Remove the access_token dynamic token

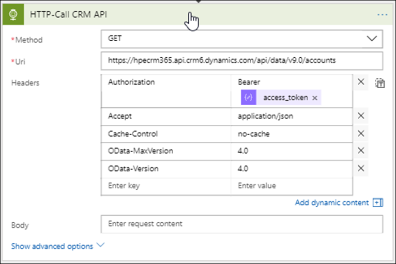pos(314,97)
